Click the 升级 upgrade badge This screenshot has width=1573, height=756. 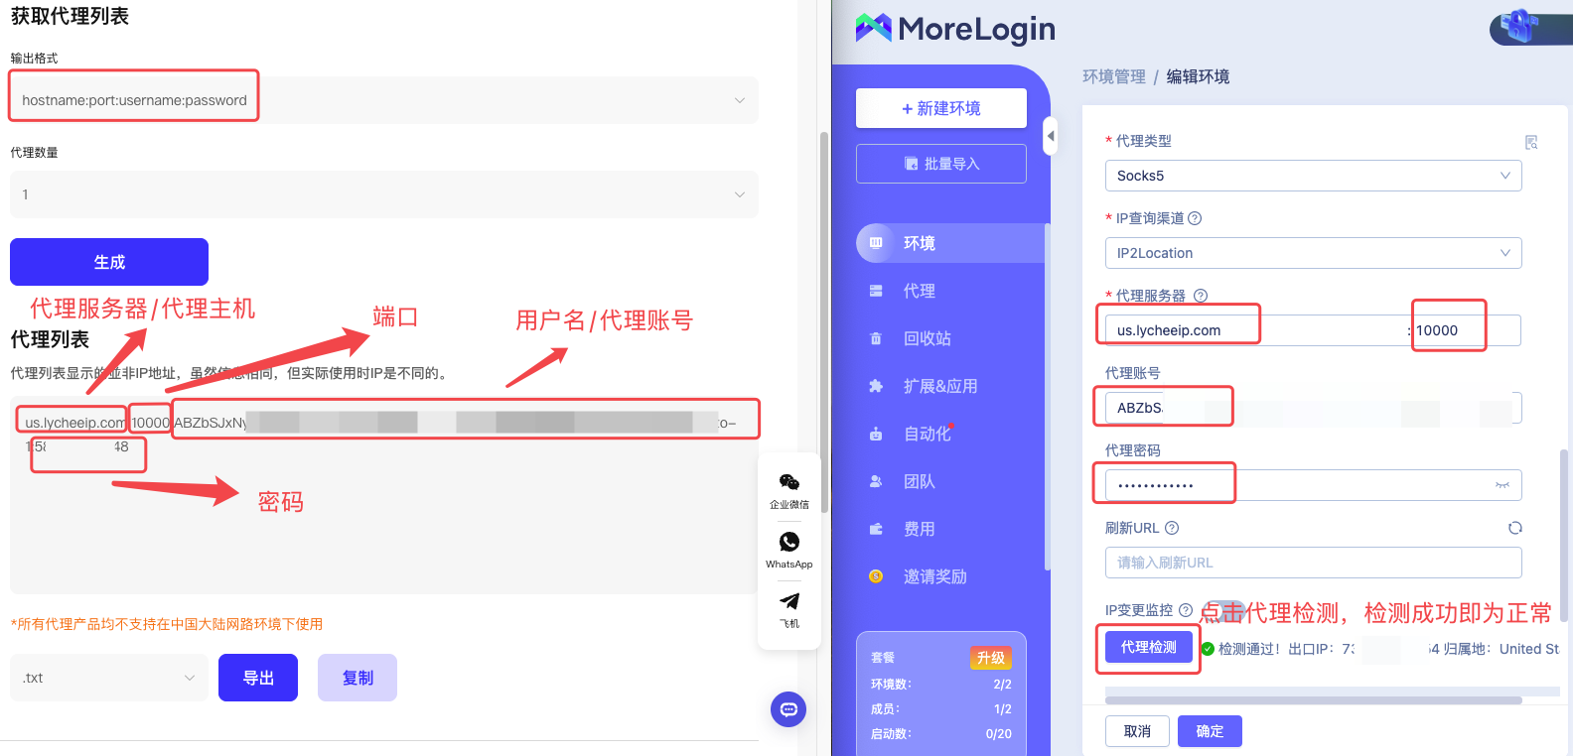pyautogui.click(x=991, y=658)
